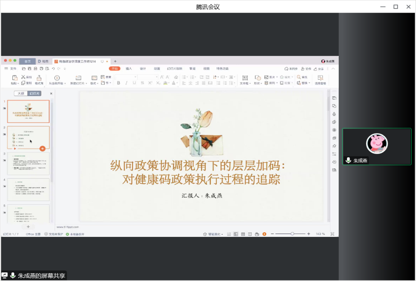Viewport: 416px width, 281px height.
Task: Click the Shapes (形状) icon
Action: [x=258, y=78]
